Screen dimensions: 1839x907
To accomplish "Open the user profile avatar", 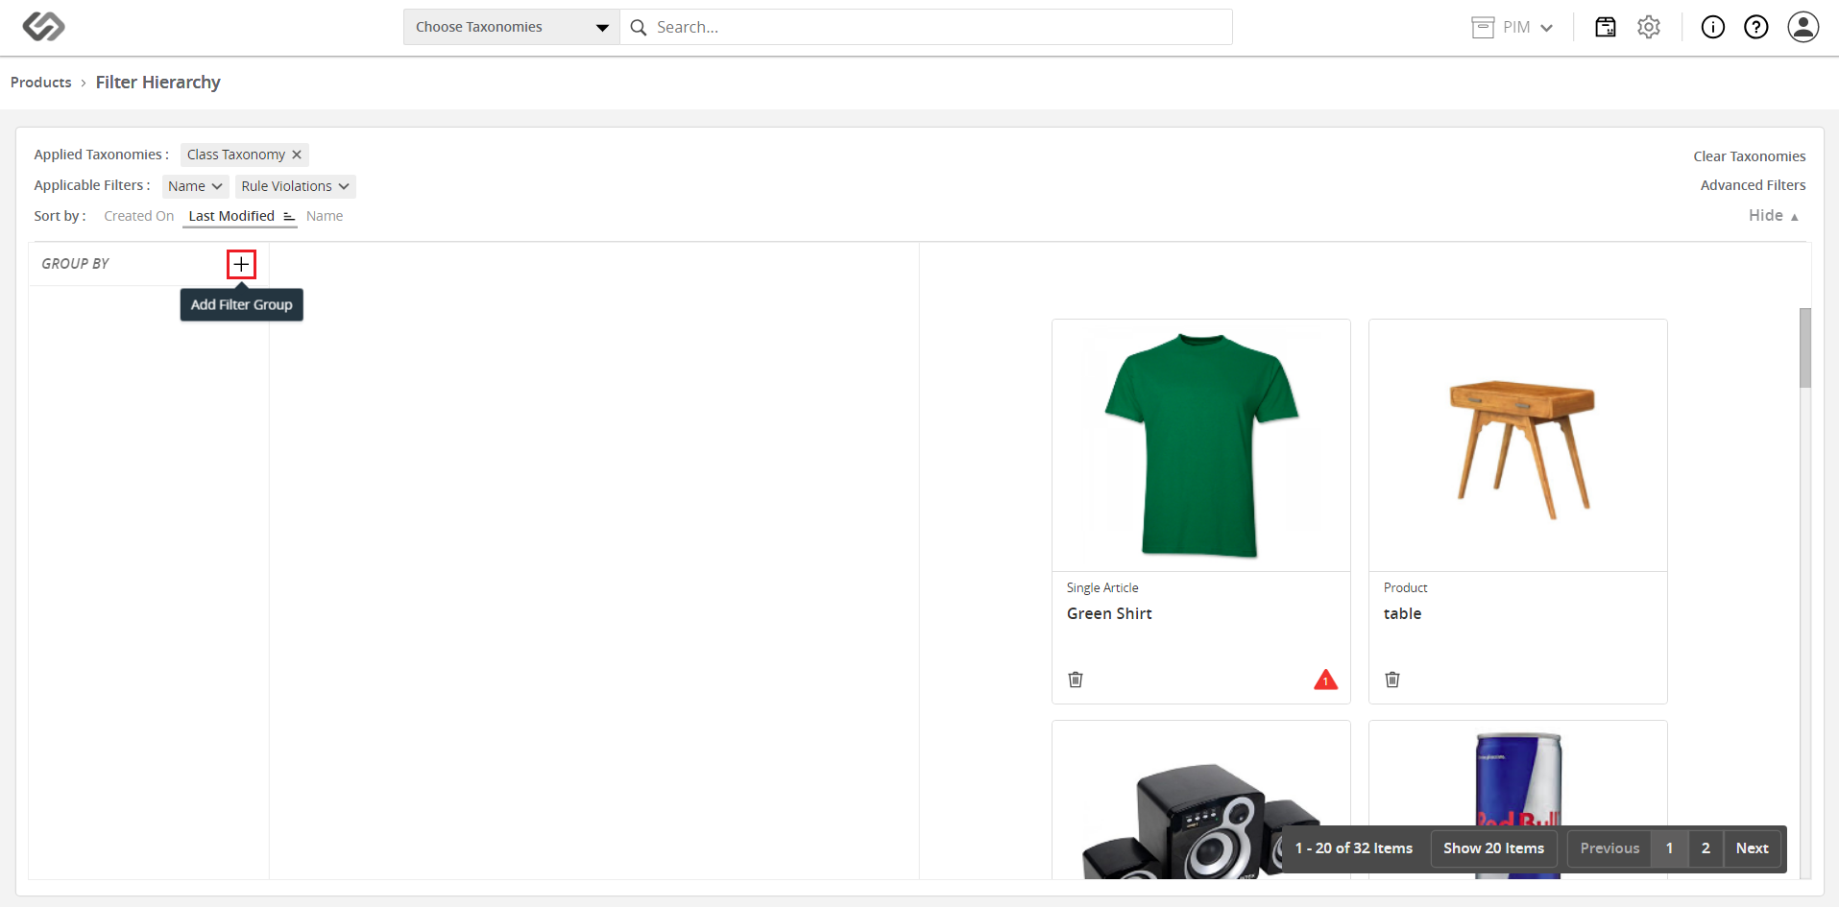I will coord(1803,27).
